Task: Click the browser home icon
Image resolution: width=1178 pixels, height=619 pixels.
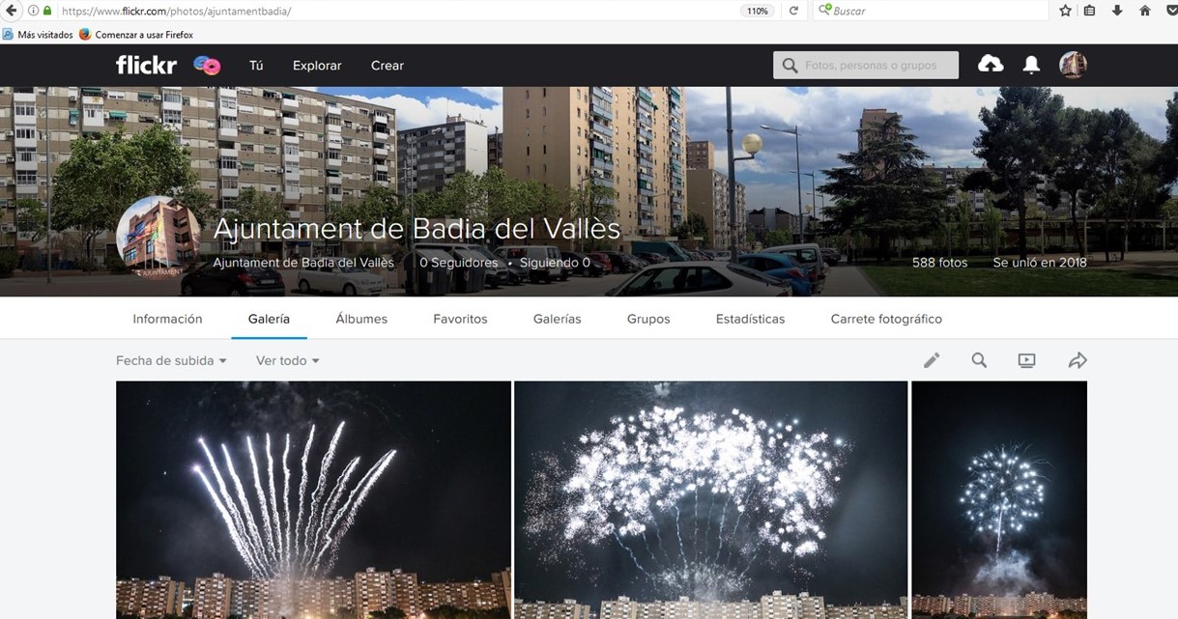Action: 1145,11
